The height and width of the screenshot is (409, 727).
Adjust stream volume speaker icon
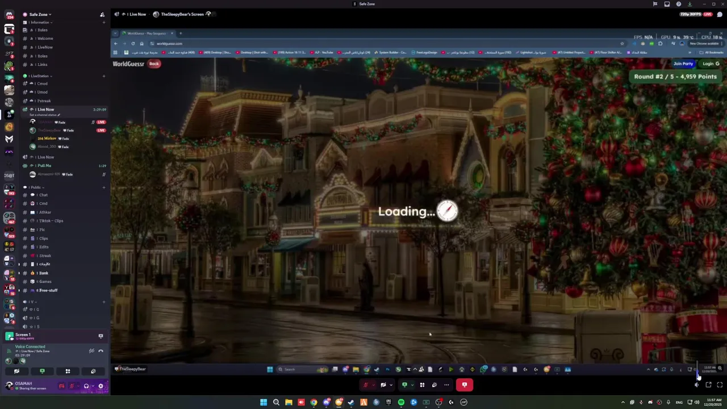coord(697,385)
